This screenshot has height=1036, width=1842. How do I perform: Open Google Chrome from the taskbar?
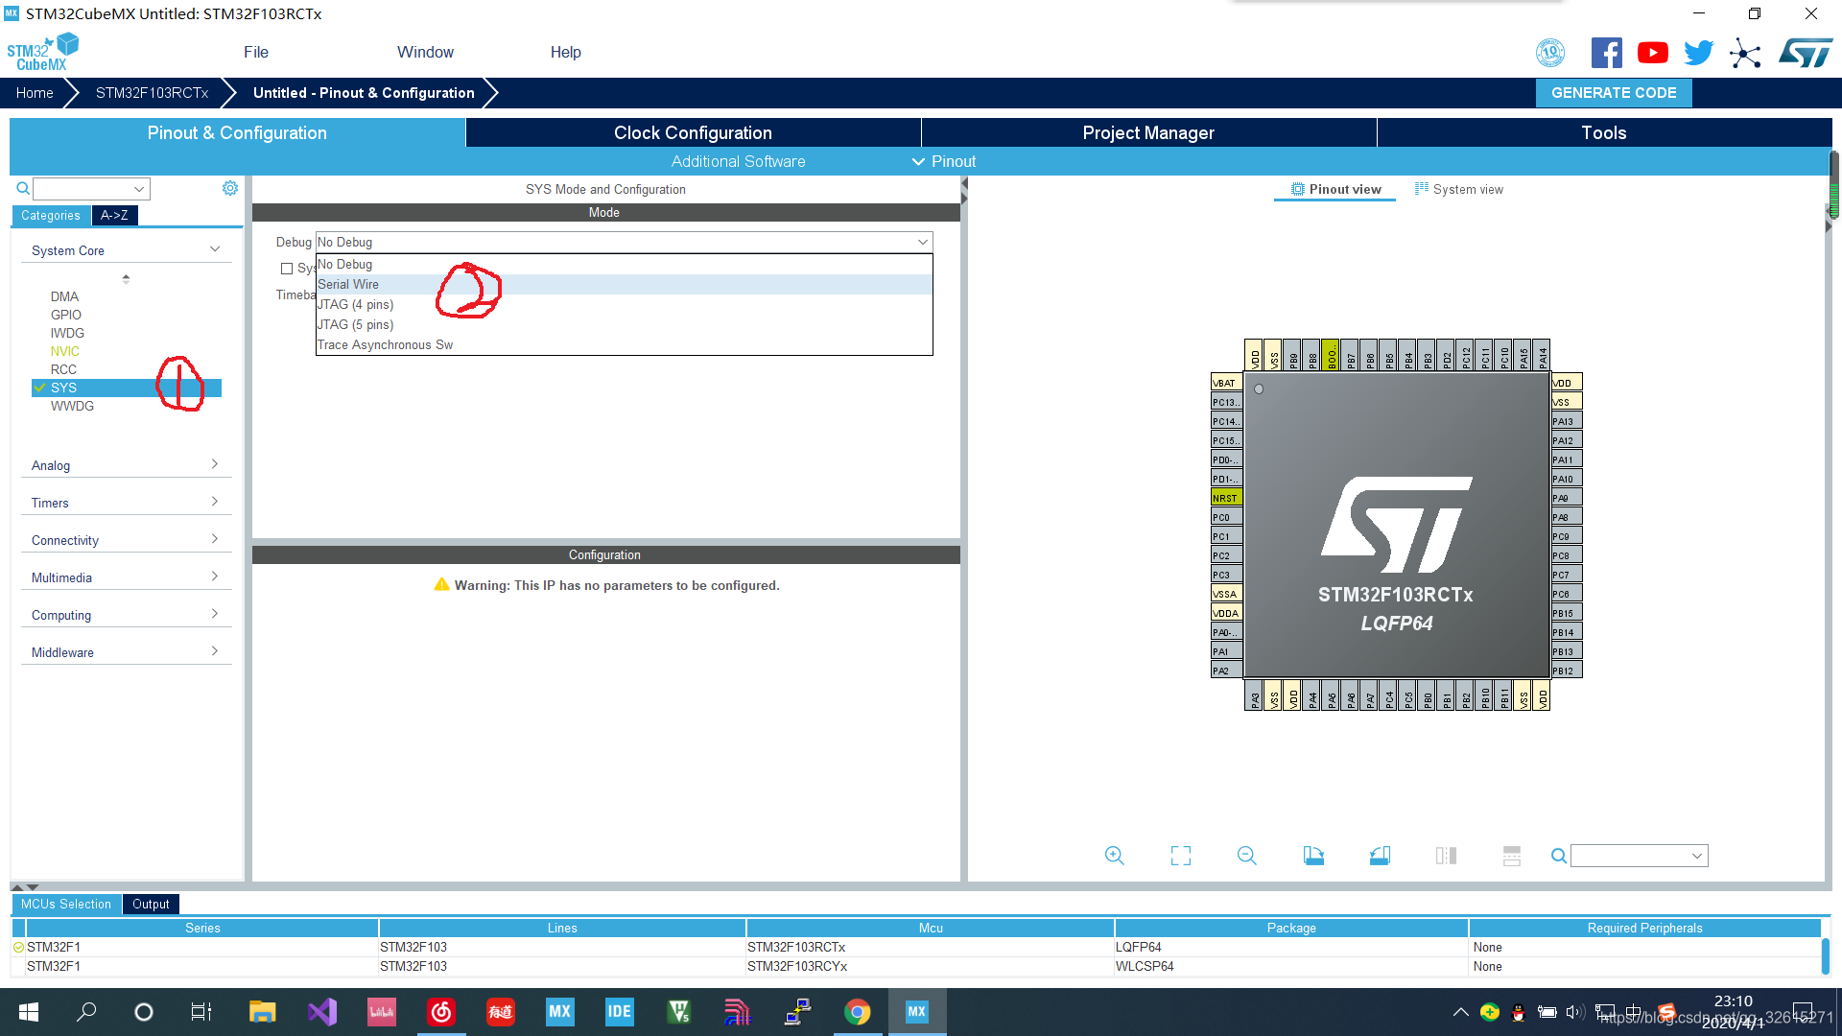pyautogui.click(x=858, y=1012)
